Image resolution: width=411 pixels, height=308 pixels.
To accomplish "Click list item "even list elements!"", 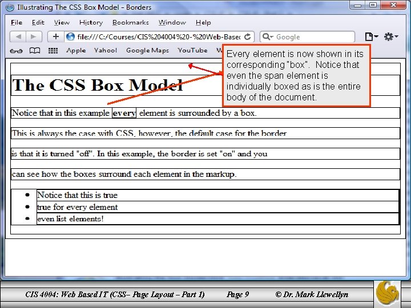I will [217, 218].
